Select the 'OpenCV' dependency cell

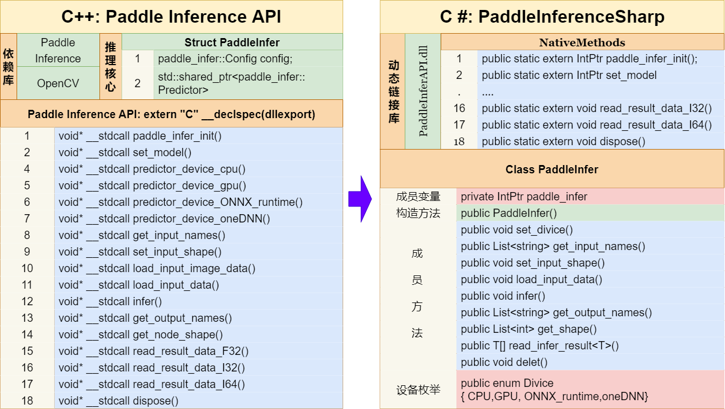tap(57, 83)
